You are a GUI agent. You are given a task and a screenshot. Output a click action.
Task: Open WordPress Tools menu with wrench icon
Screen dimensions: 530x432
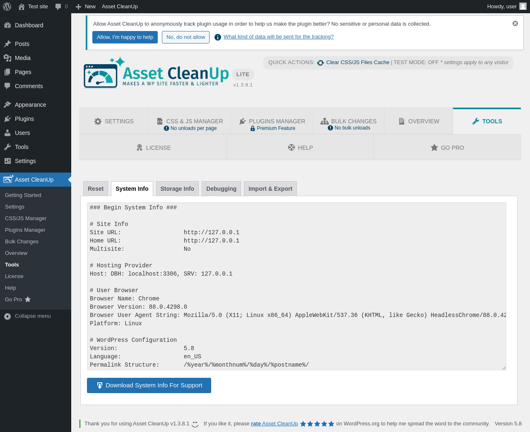click(x=36, y=147)
